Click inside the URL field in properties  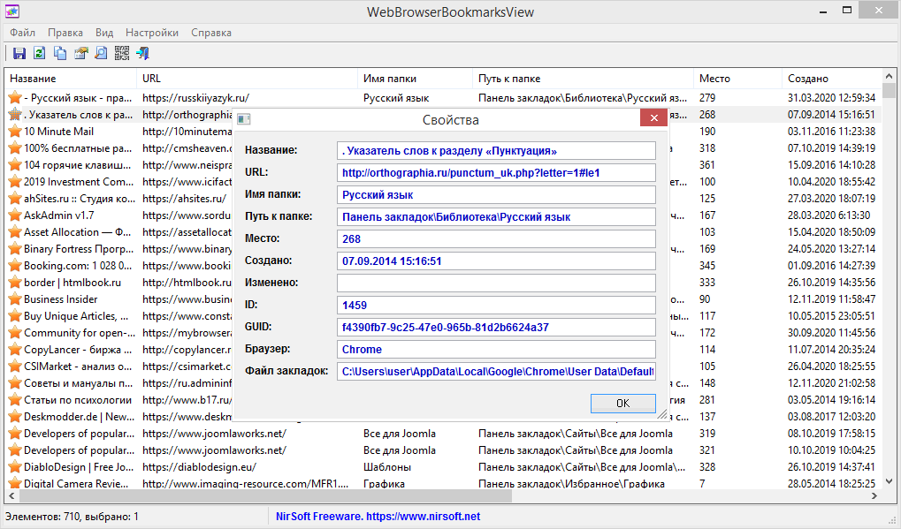point(495,172)
